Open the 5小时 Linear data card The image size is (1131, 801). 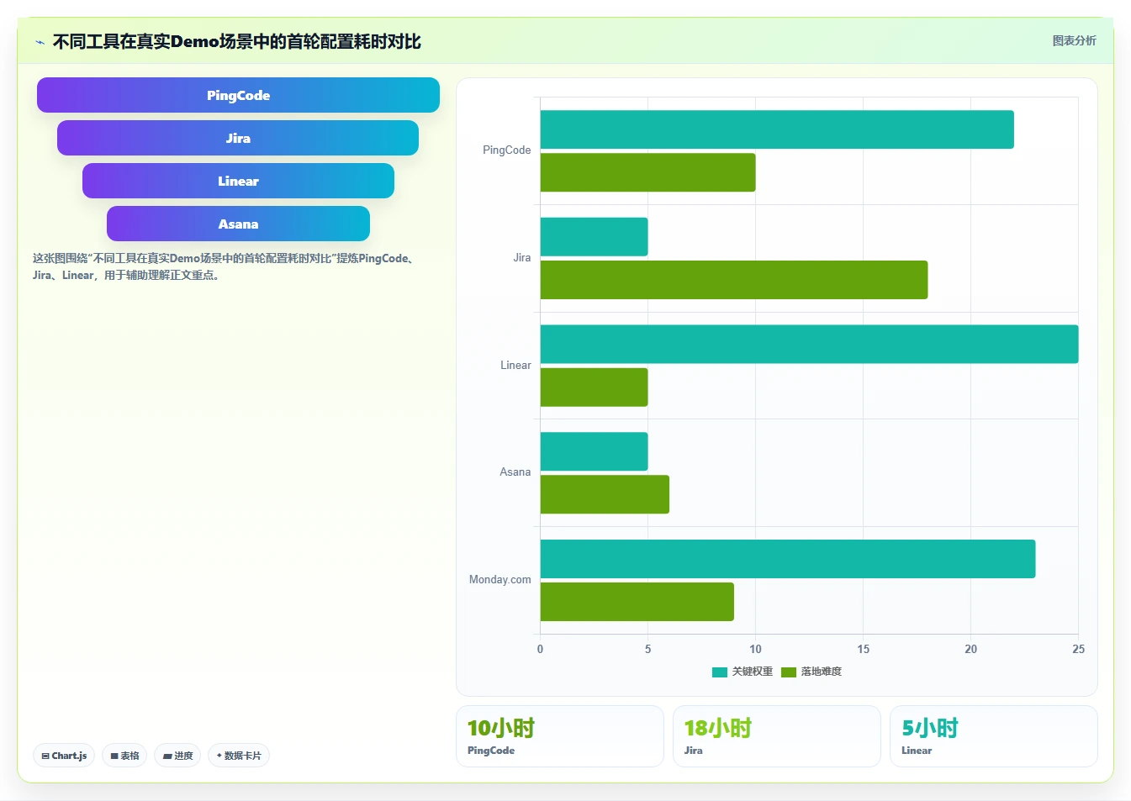point(994,736)
